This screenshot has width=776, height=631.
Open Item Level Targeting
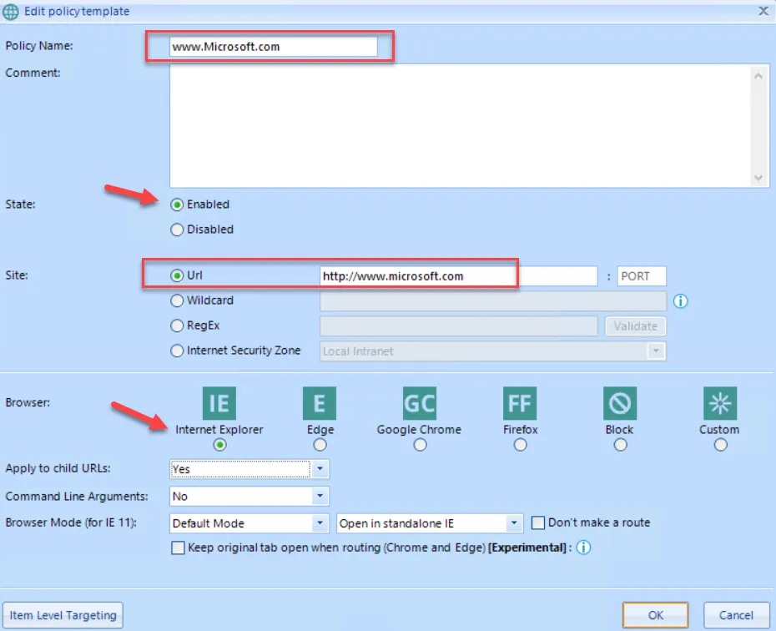tap(63, 615)
